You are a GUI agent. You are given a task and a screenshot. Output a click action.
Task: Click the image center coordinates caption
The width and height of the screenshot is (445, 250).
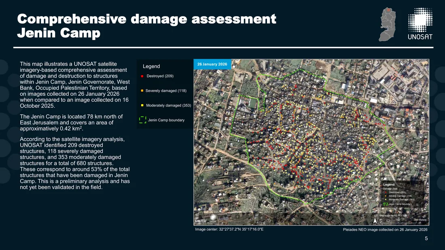pos(229,229)
